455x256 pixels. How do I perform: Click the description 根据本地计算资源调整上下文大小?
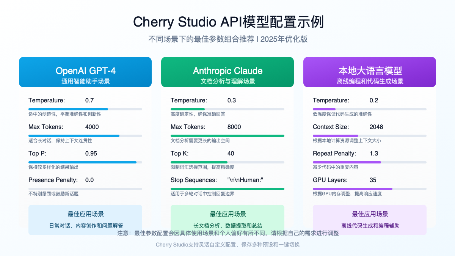(x=347, y=141)
